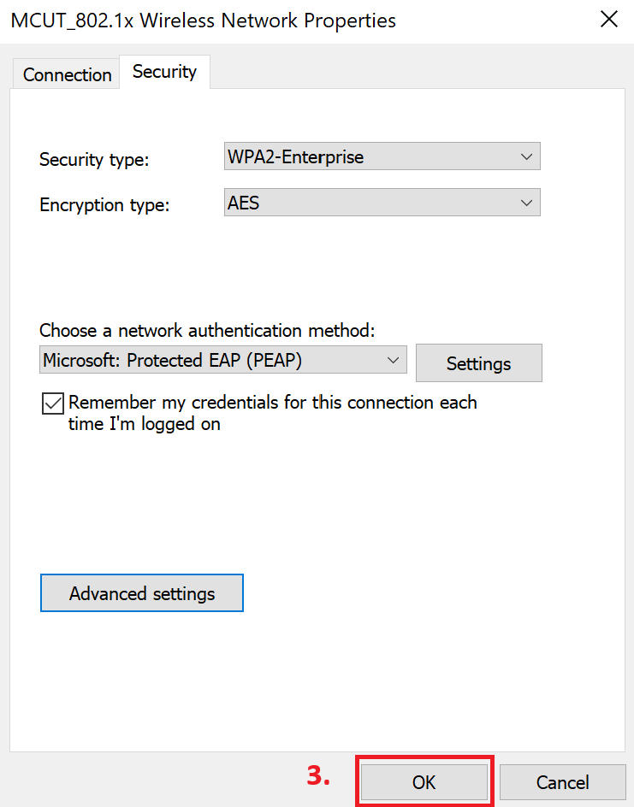634x807 pixels.
Task: Open Advanced settings
Action: [x=142, y=593]
